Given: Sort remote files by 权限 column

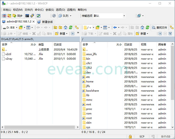Looking at the screenshot, I should point(148,44).
